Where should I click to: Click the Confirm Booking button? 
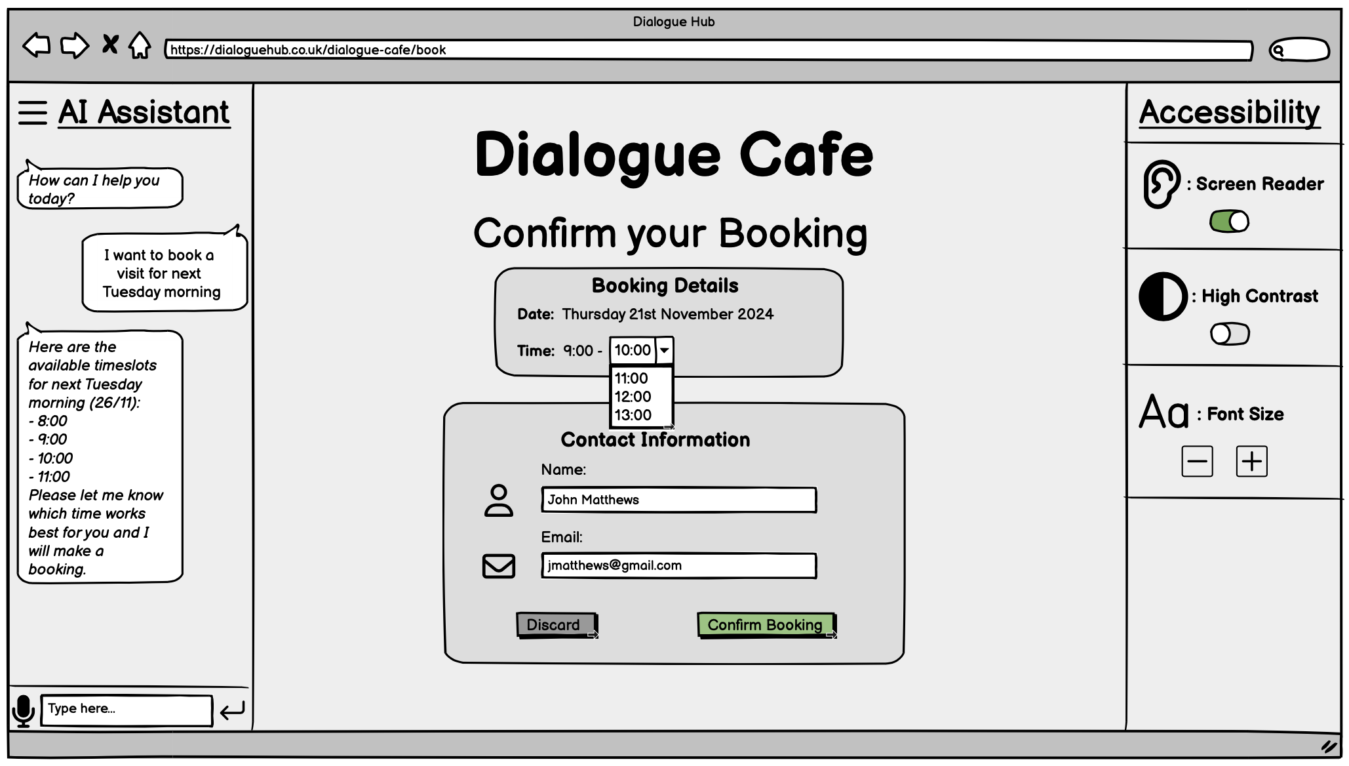[765, 624]
